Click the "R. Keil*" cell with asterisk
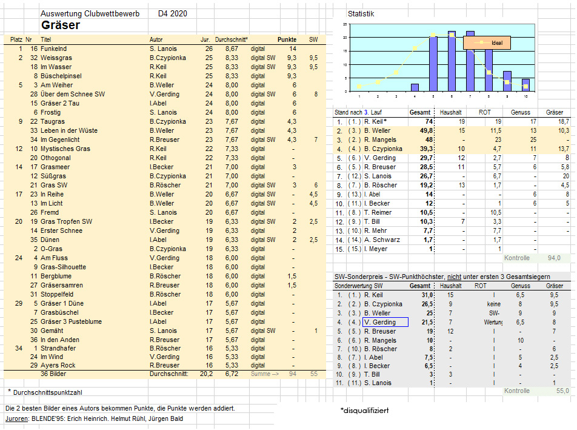Viewport: 577px width, 430px height. click(375, 121)
